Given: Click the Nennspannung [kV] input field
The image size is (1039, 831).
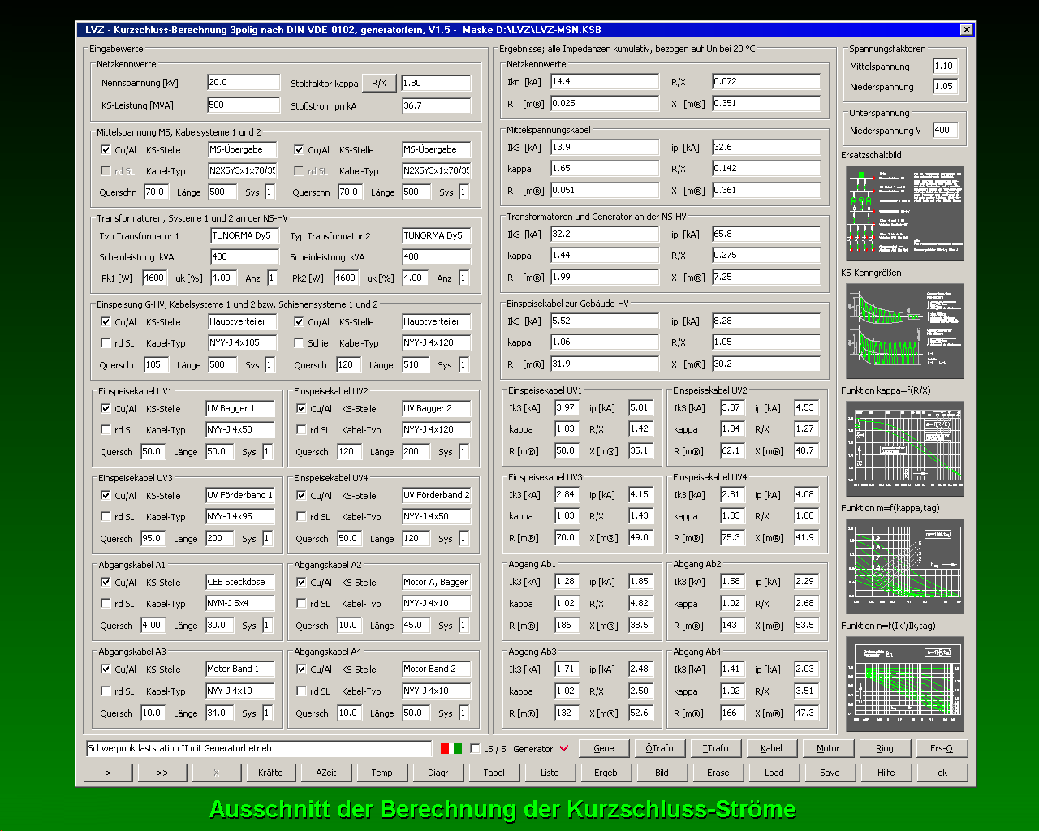Looking at the screenshot, I should point(244,83).
